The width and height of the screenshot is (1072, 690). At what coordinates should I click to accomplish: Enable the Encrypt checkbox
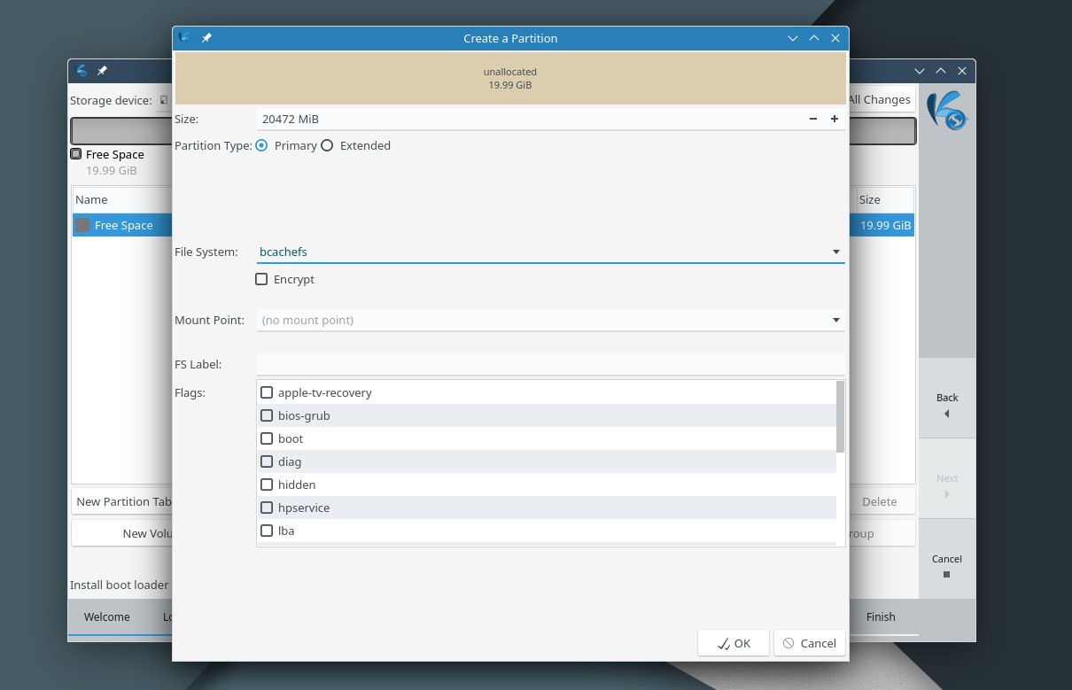[284, 279]
